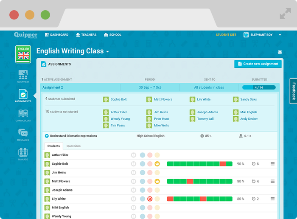297x219 pixels.
Task: Toggle the red status circle for Lily White
Action: [150, 199]
